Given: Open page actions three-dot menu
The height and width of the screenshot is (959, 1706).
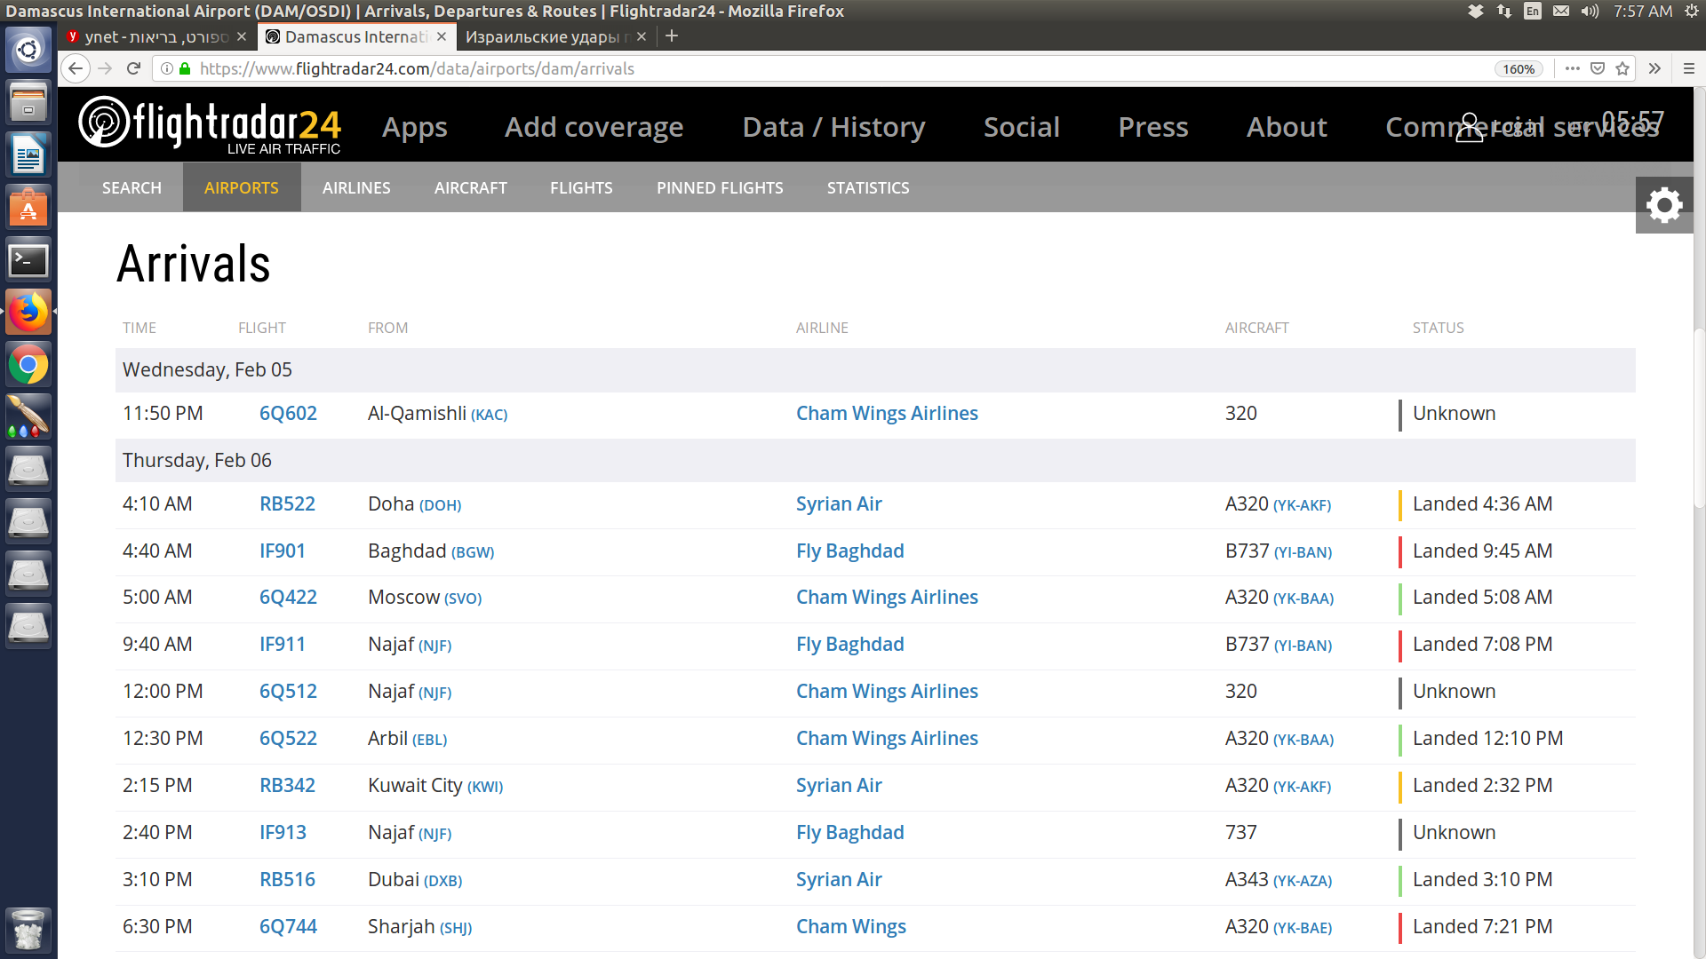Looking at the screenshot, I should [1573, 68].
